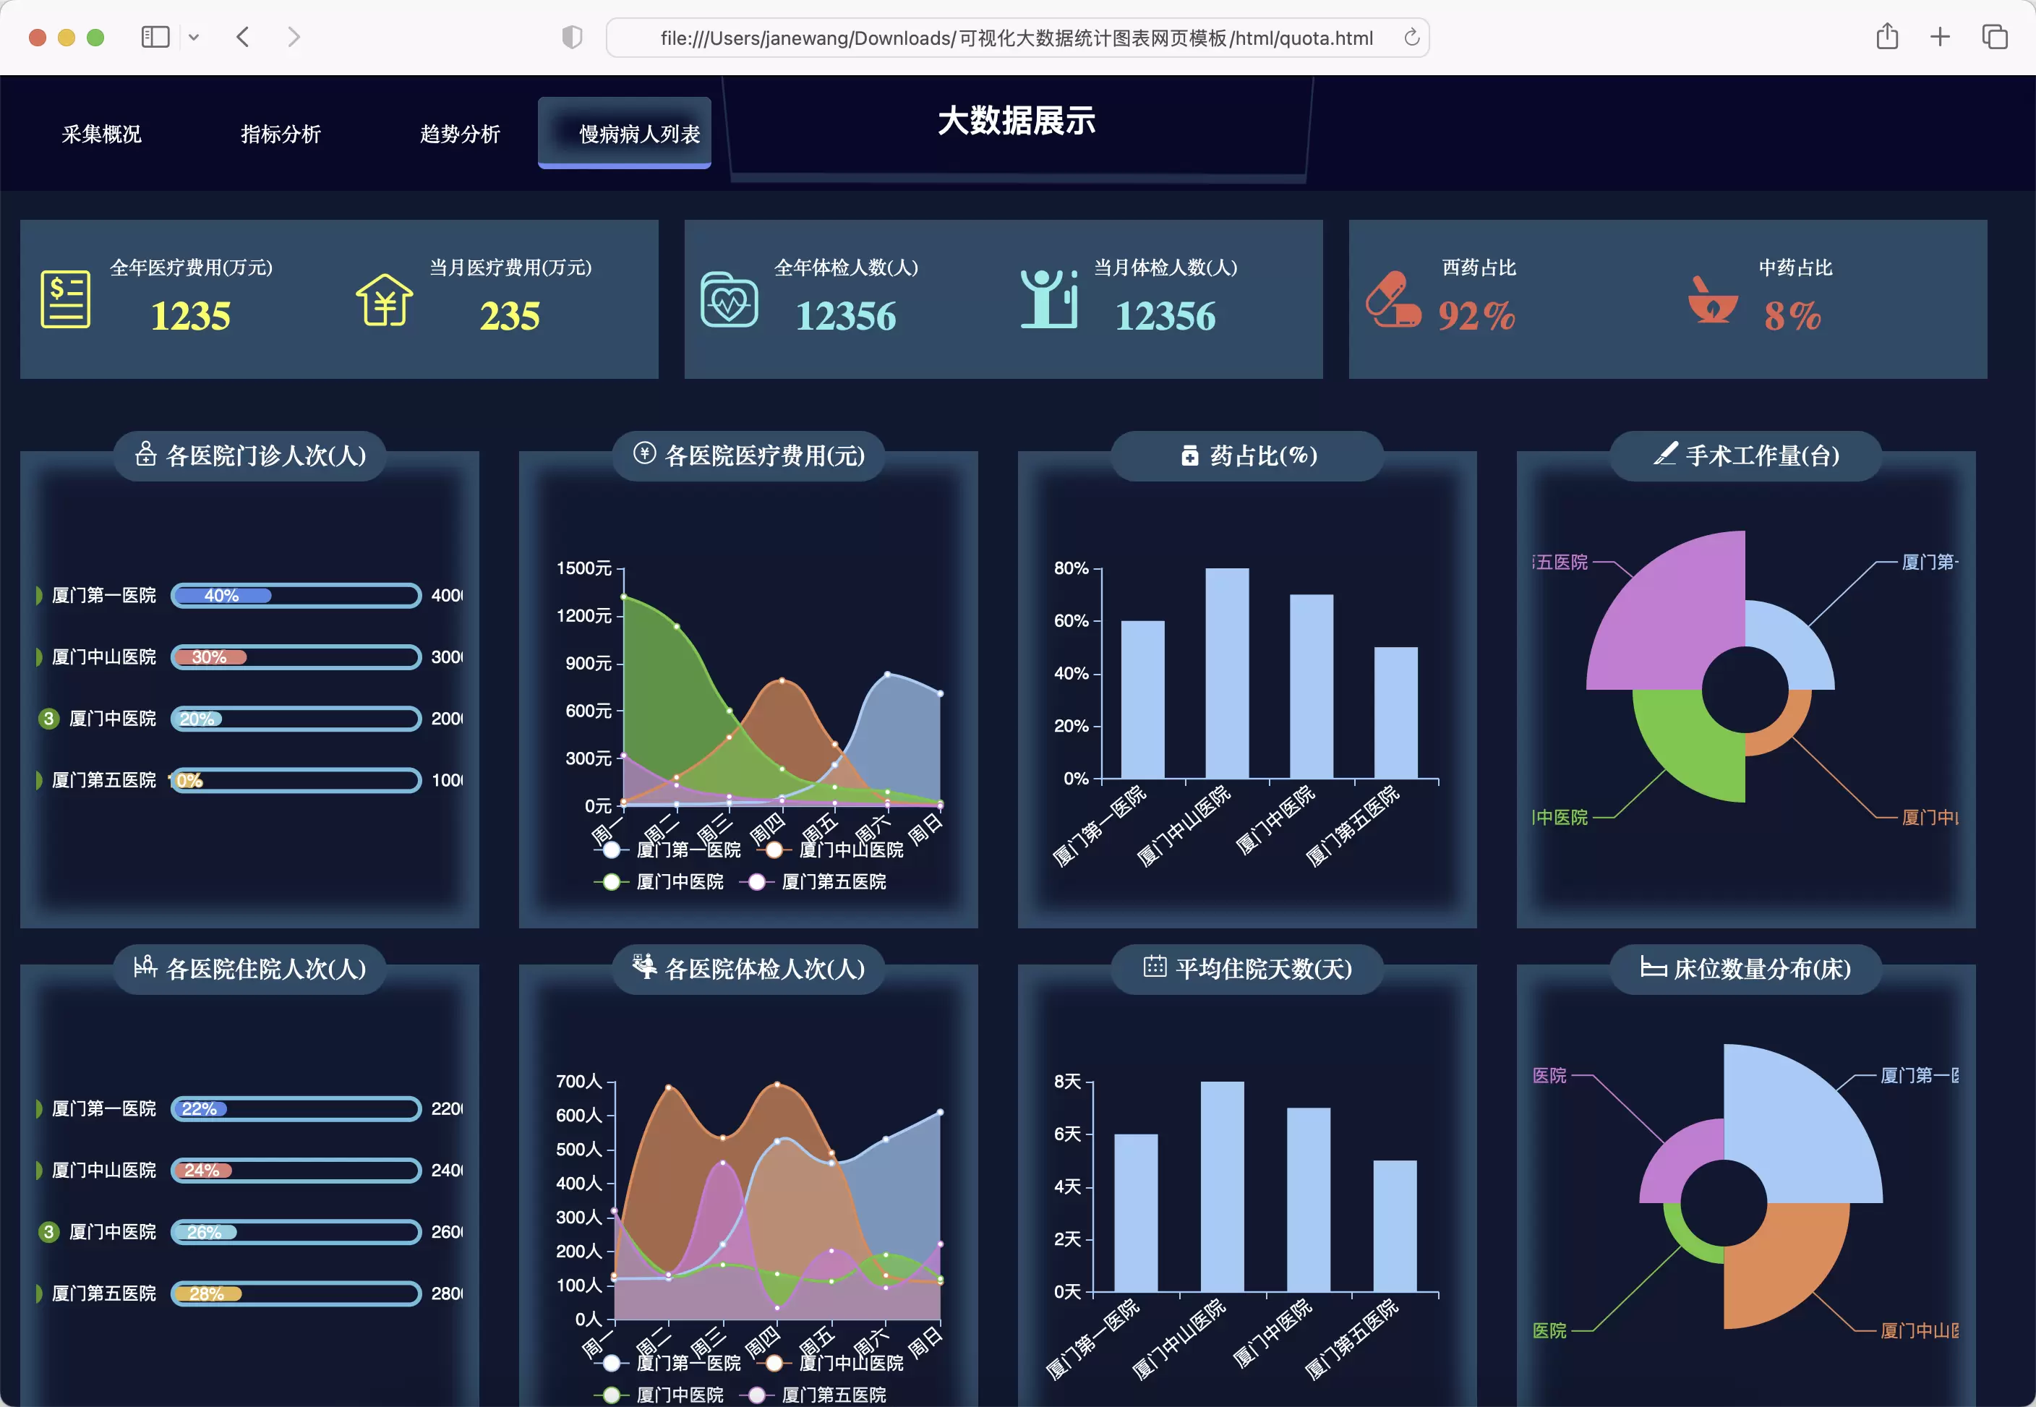Click the 床位数量分布(床) panel title

[x=1762, y=969]
